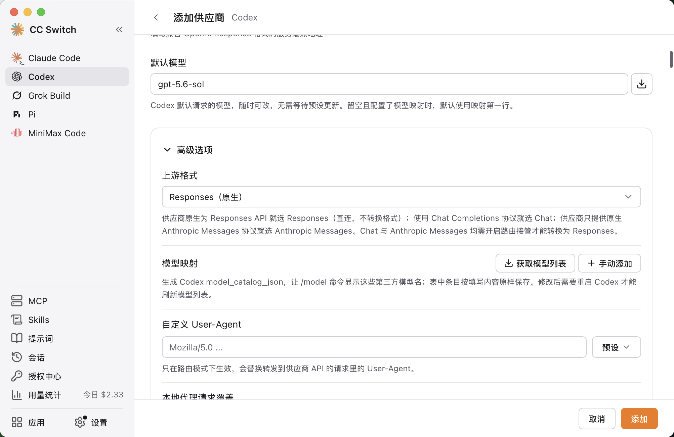The height and width of the screenshot is (437, 674).
Task: Open Claude Code from sidebar
Action: pos(67,58)
